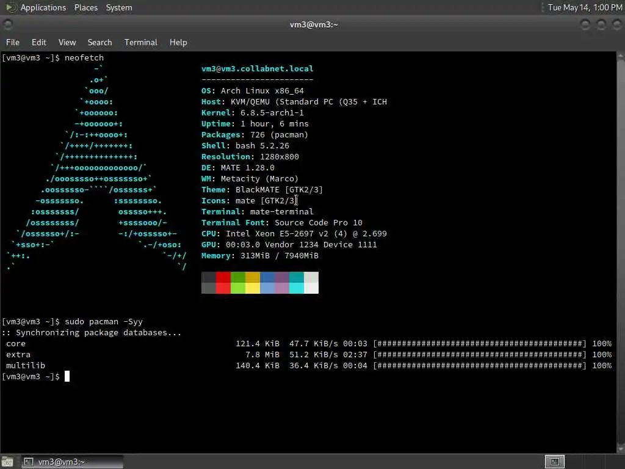This screenshot has width=625, height=469.
Task: Open the Places menu
Action: [85, 7]
